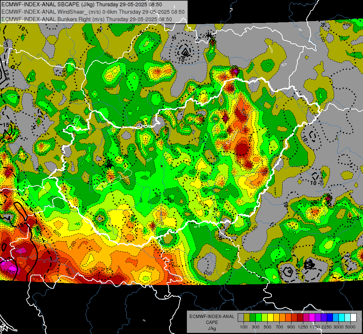Click the 5000 tick label in legend

tap(350, 327)
